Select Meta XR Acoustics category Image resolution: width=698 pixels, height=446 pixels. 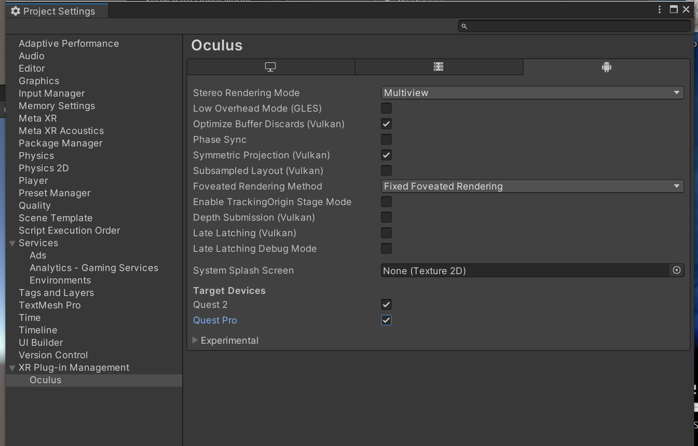point(61,131)
